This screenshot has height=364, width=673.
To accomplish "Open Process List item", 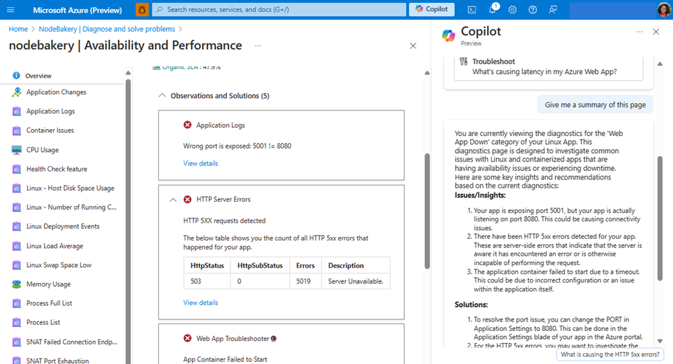I will [x=43, y=322].
